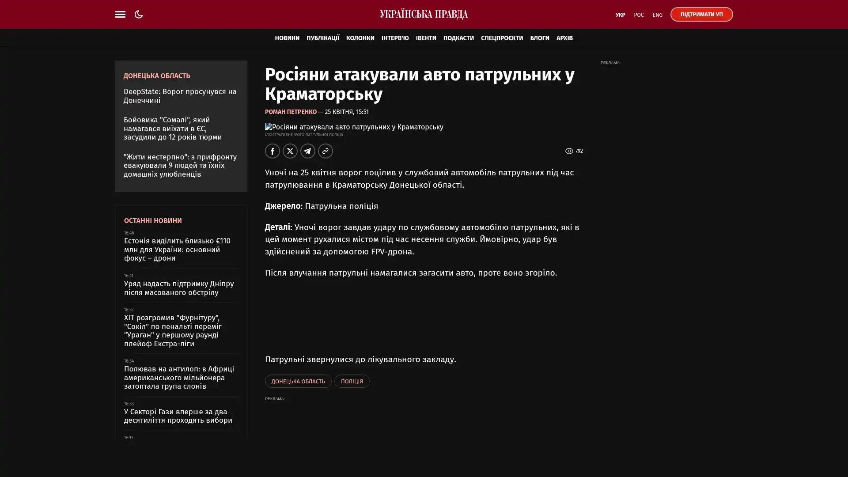Click the article views eye icon
848x477 pixels.
click(569, 151)
